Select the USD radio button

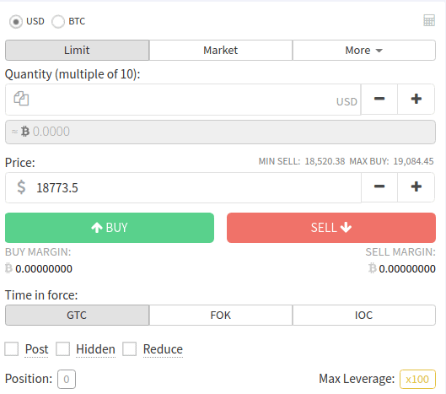16,22
